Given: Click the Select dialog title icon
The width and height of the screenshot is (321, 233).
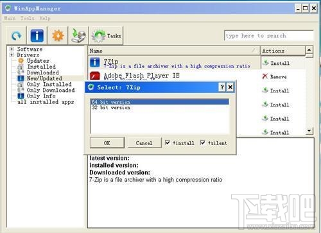Looking at the screenshot, I should [91, 87].
